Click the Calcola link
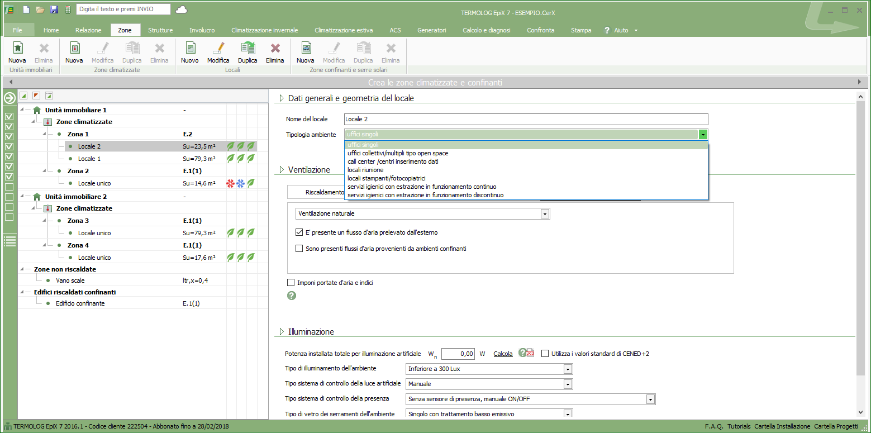 [503, 354]
